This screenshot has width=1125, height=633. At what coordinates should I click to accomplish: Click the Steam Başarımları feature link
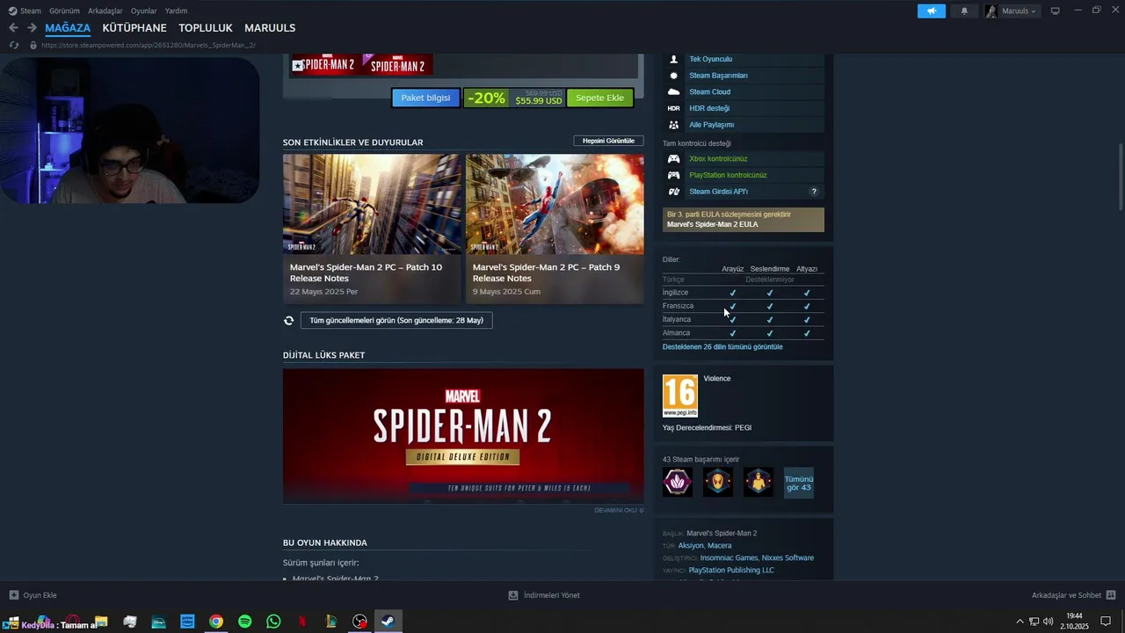coord(718,76)
